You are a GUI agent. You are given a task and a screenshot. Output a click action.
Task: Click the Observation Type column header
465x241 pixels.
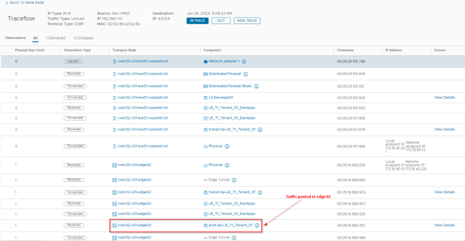coord(77,50)
